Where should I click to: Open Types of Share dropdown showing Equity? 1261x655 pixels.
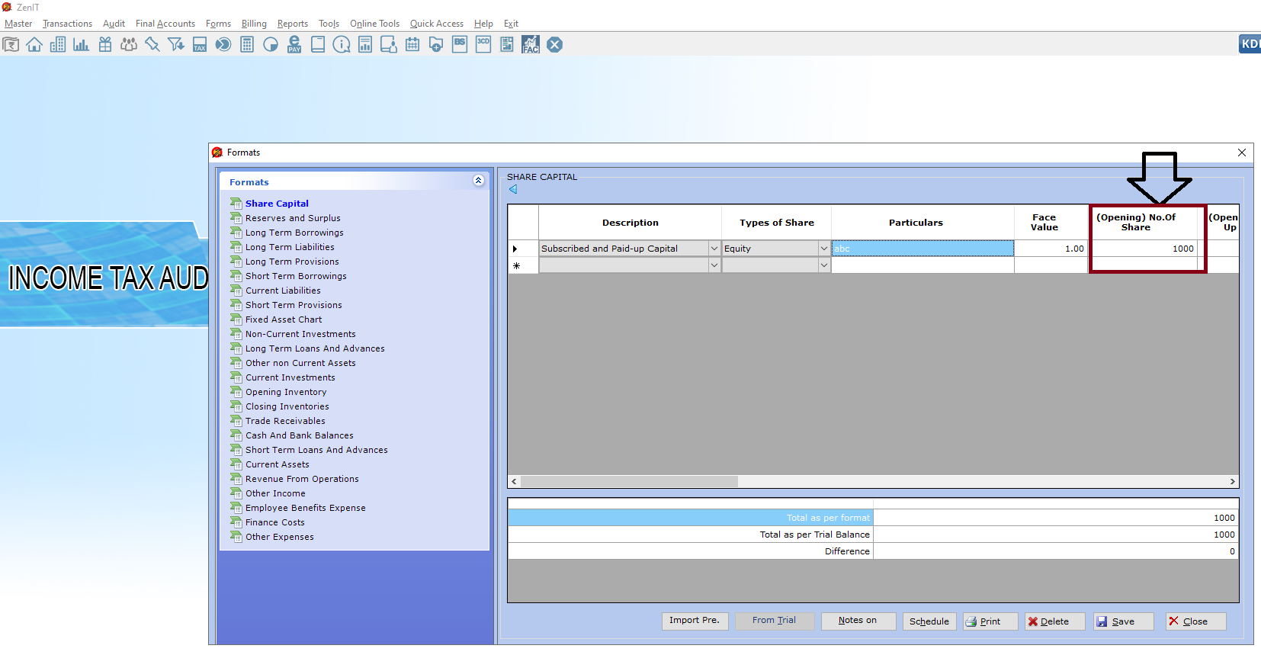[824, 249]
